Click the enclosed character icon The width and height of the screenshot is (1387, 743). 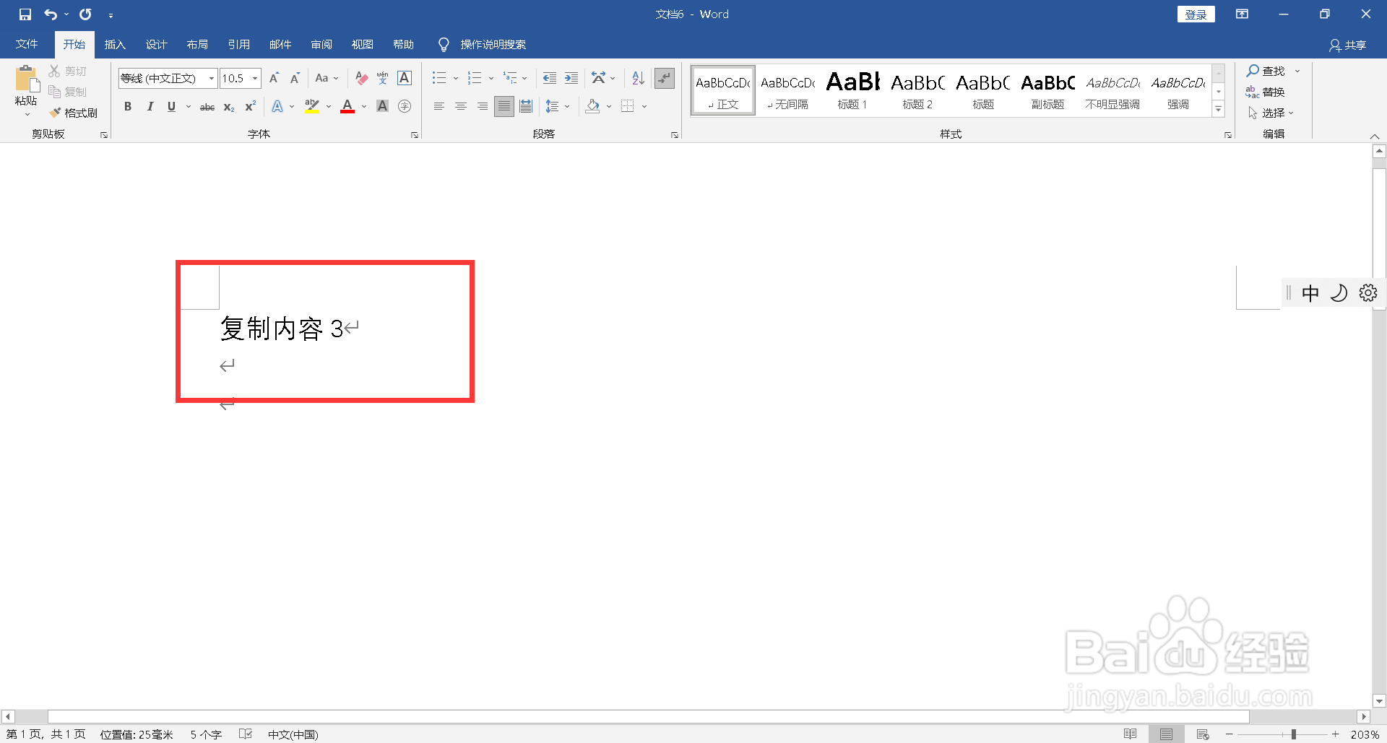coord(405,106)
